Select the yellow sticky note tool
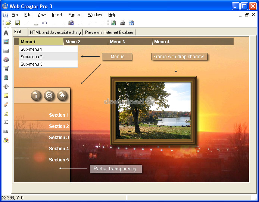 click(x=6, y=95)
